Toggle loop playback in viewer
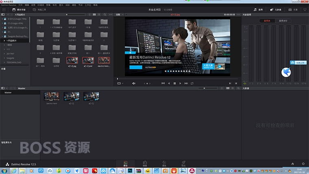The image size is (309, 174). (x=192, y=83)
